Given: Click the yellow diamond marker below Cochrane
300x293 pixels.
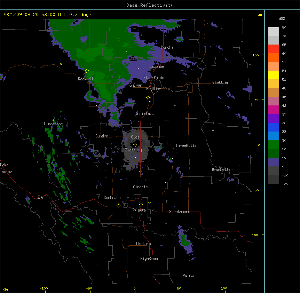Looking at the screenshot, I should [x=118, y=205].
